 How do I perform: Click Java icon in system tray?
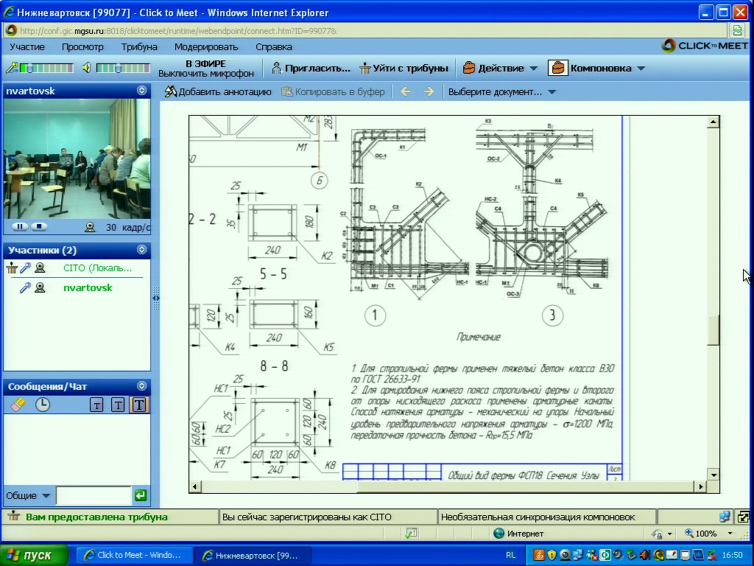539,555
